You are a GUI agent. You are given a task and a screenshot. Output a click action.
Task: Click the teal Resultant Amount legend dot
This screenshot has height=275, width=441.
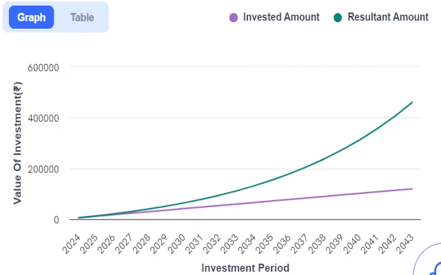point(338,17)
